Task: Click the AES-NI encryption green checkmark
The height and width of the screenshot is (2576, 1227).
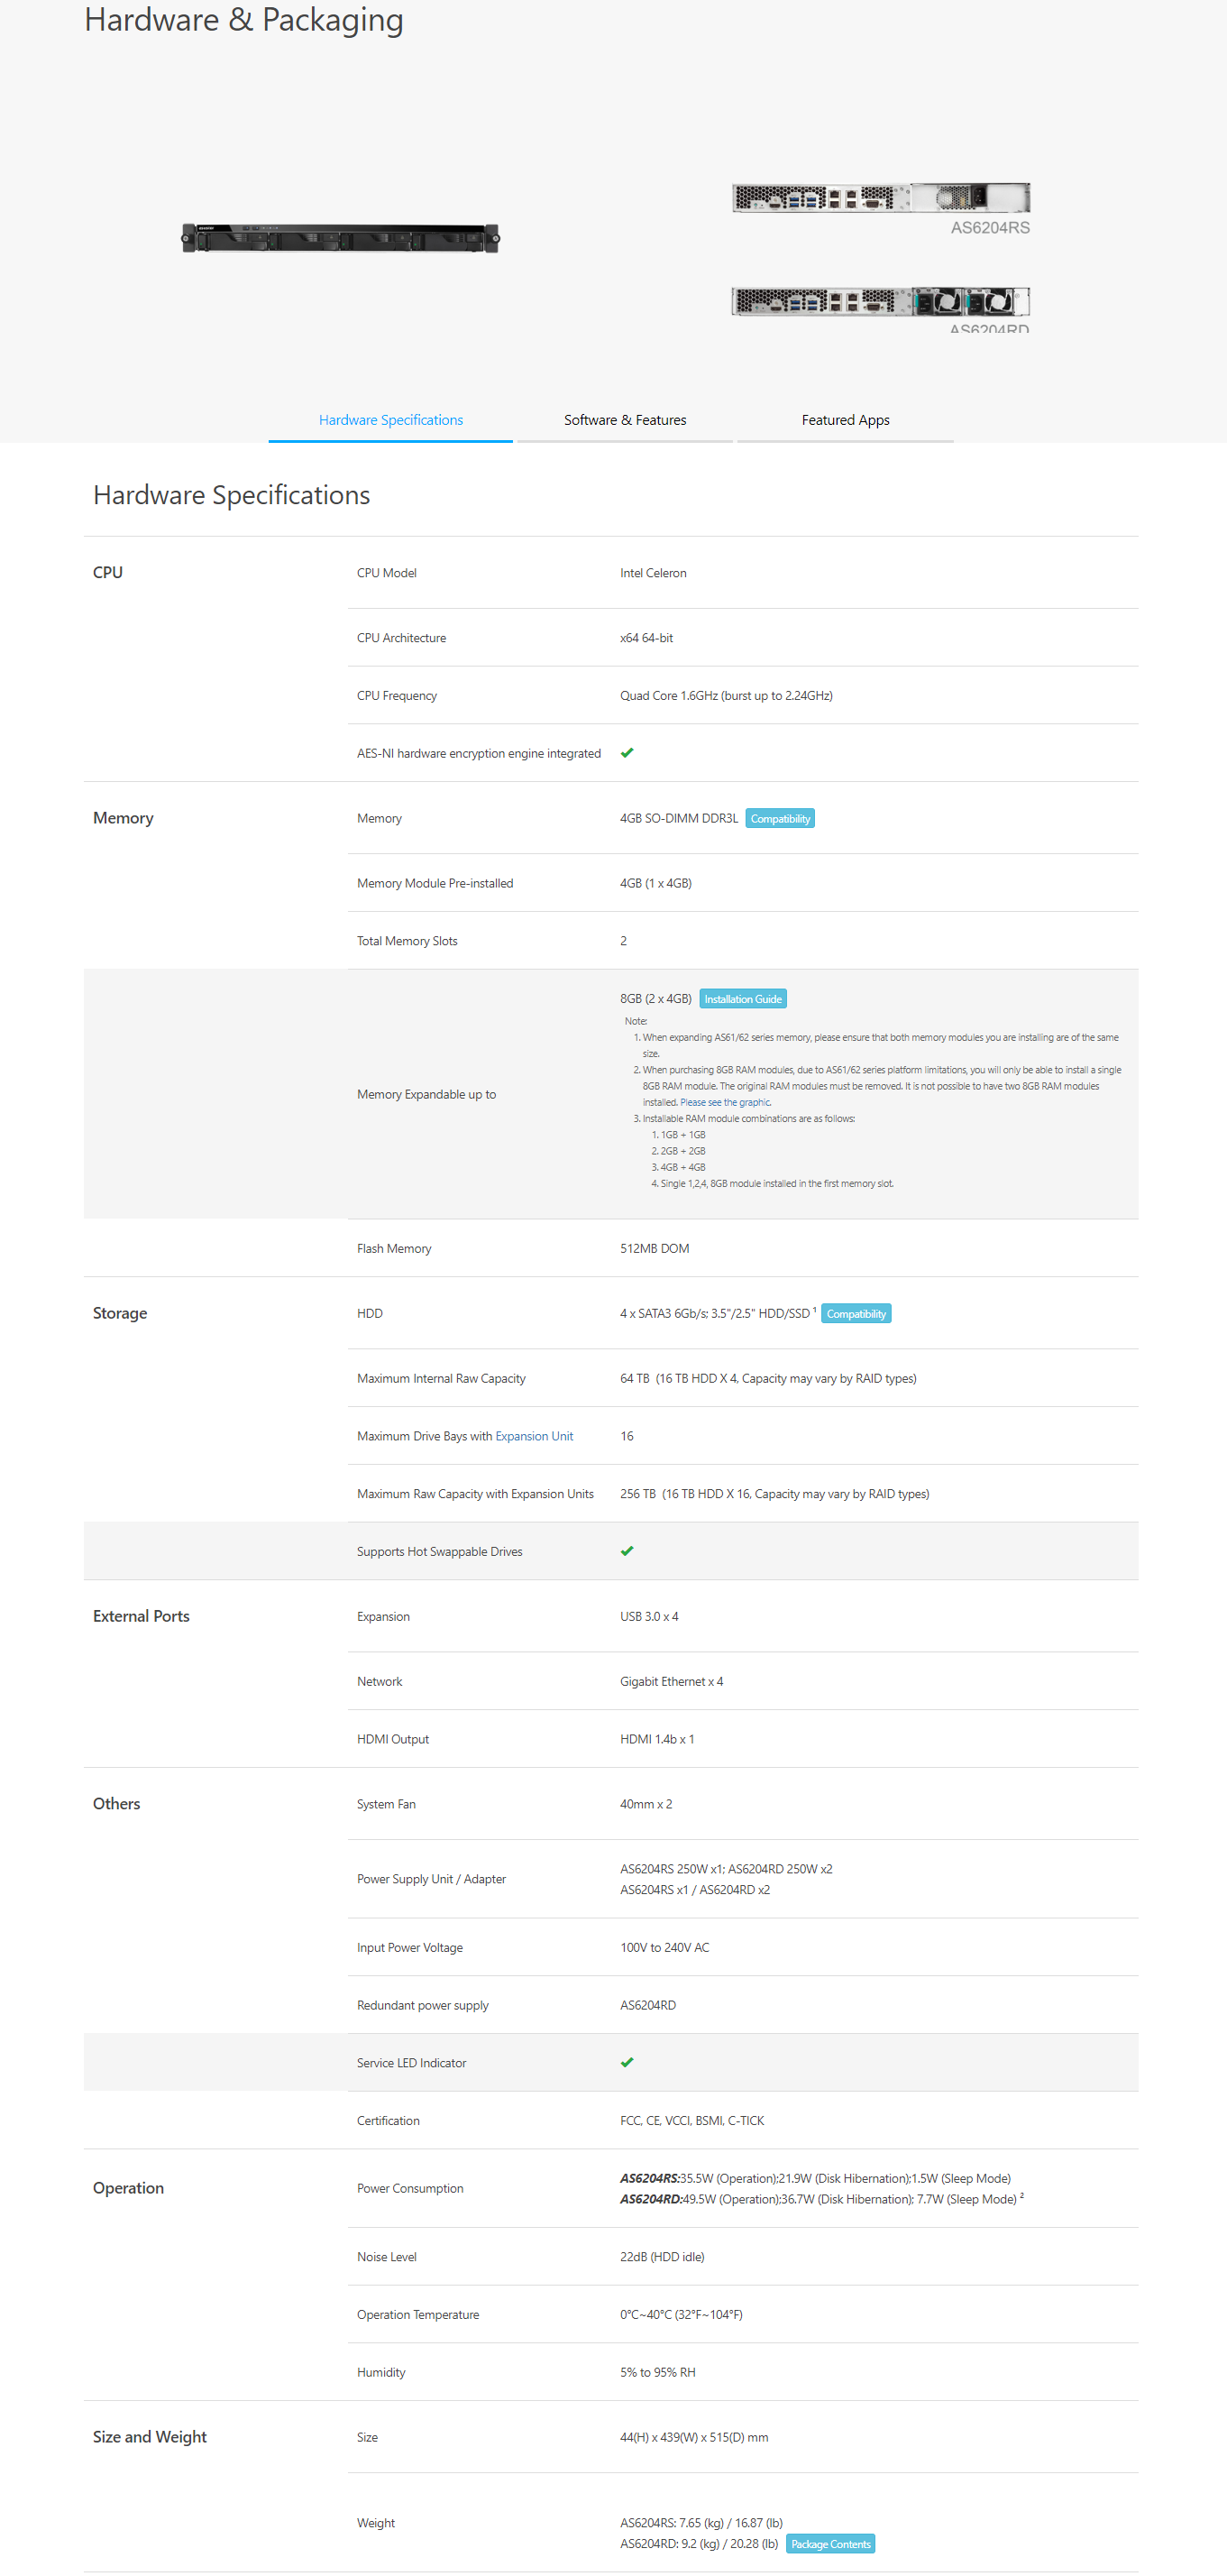Action: click(x=627, y=753)
